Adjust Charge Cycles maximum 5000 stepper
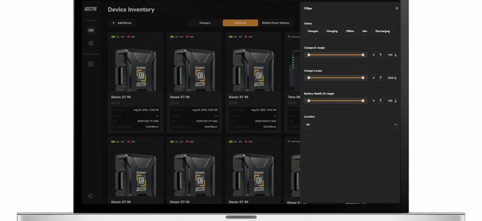Viewport: 482px width, 221px height. [395, 78]
